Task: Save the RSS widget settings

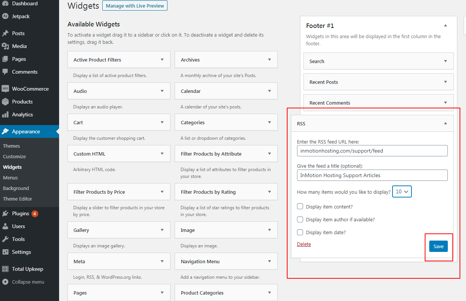Action: tap(438, 246)
